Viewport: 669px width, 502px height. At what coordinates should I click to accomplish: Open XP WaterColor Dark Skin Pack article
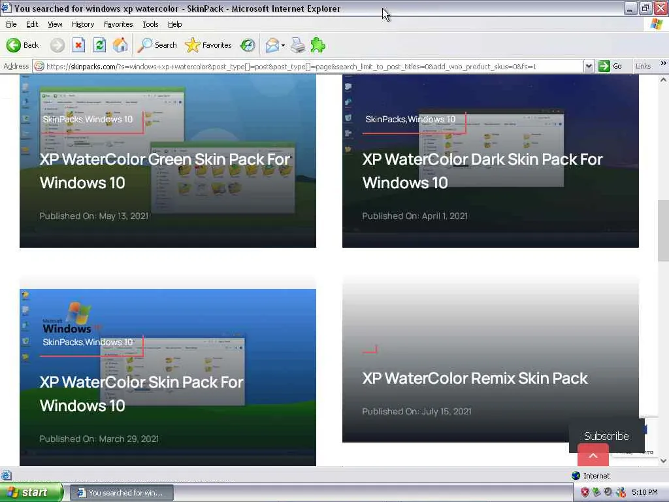(482, 171)
